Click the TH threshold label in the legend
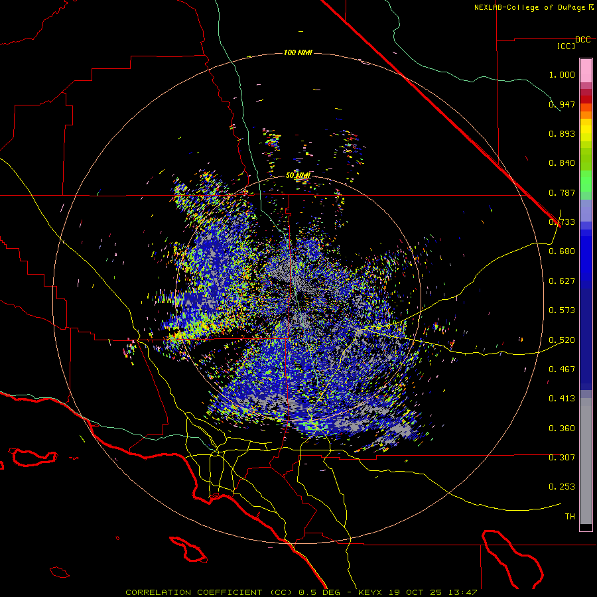The height and width of the screenshot is (597, 597). [x=570, y=517]
